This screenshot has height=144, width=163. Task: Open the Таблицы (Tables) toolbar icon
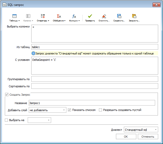click(x=14, y=16)
